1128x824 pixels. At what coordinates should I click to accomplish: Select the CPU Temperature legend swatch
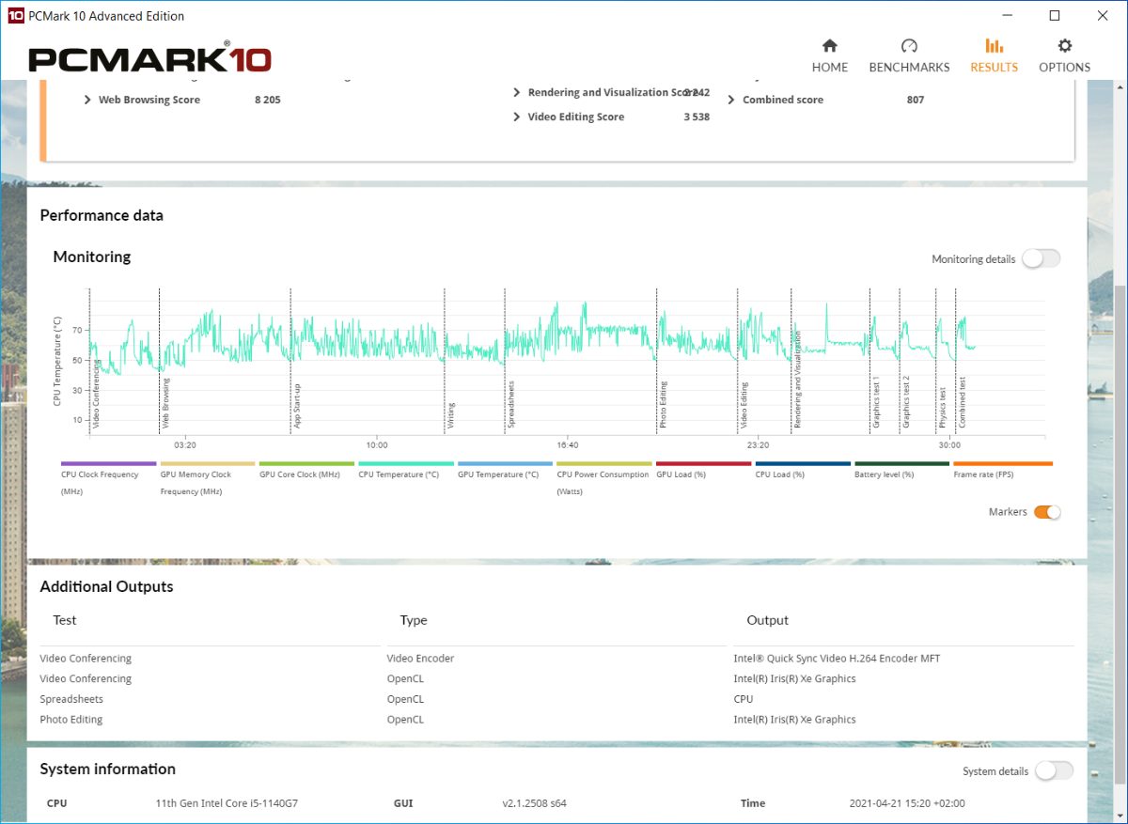click(x=406, y=464)
